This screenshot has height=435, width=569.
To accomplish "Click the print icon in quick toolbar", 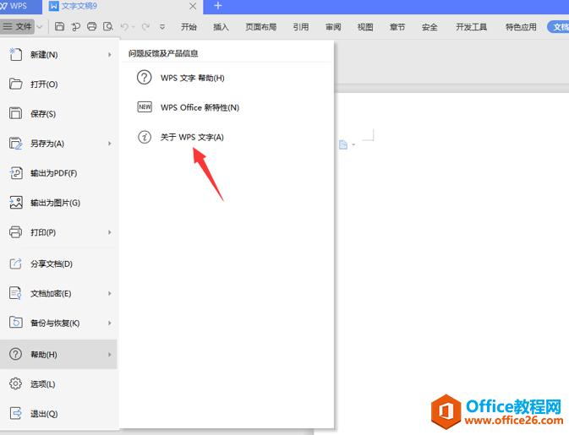I will [x=92, y=26].
